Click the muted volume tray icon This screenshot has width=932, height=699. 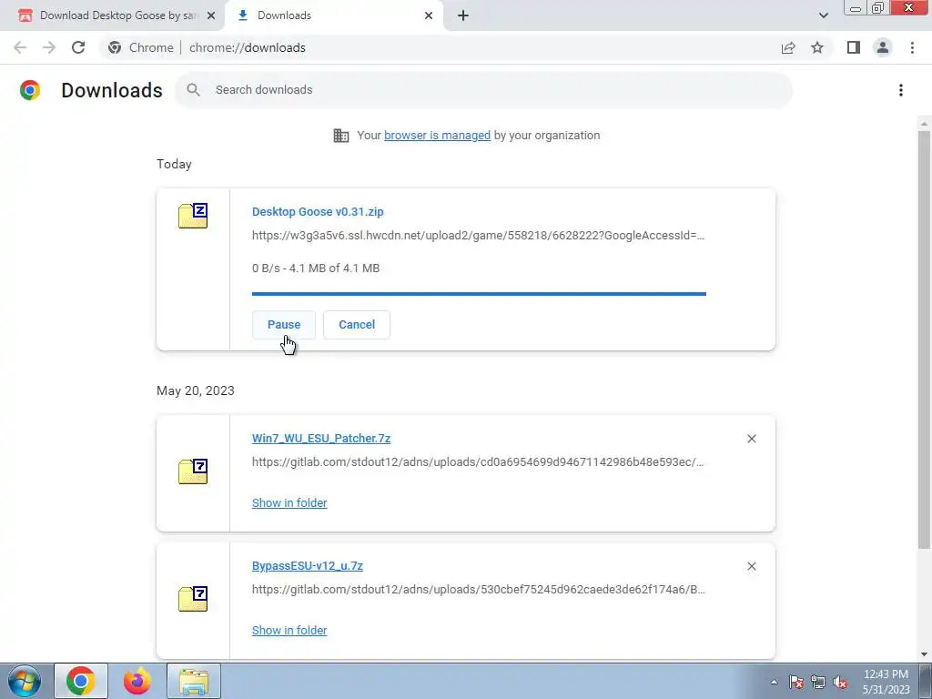pos(840,682)
